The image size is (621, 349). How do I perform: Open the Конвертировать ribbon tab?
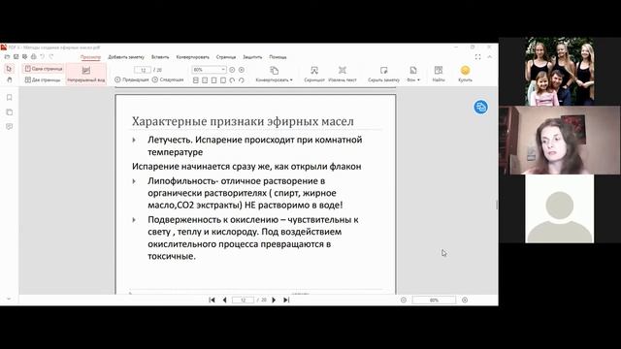pyautogui.click(x=192, y=57)
